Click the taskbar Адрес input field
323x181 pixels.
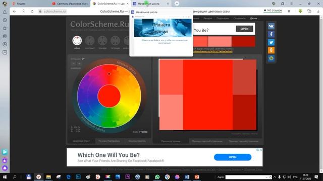coord(249,177)
